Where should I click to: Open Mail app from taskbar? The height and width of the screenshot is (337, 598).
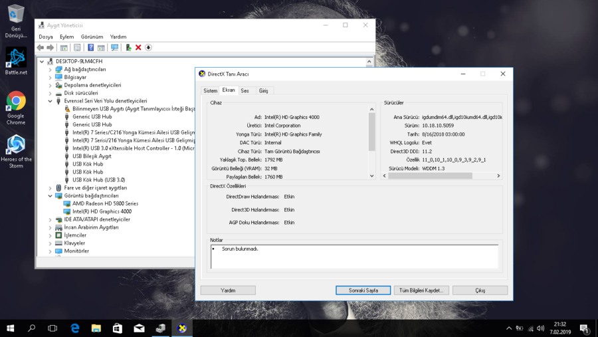point(139,328)
